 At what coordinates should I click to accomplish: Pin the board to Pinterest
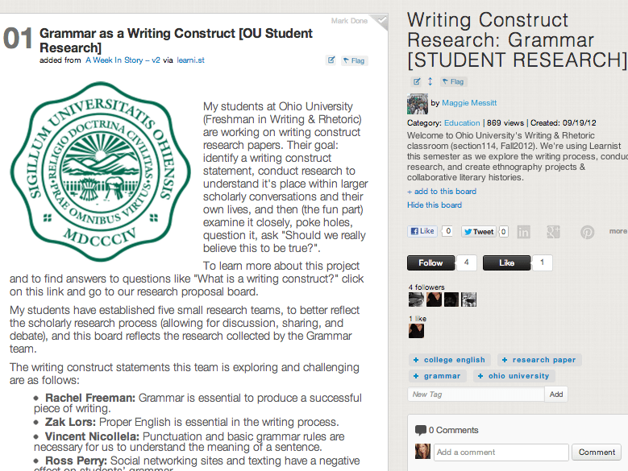click(588, 232)
